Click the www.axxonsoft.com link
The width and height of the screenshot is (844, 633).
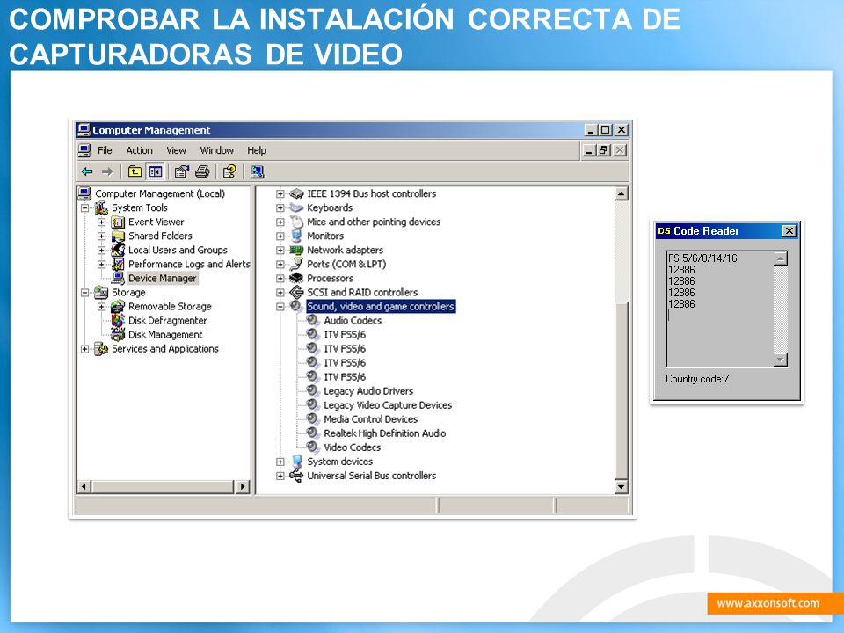pos(768,603)
